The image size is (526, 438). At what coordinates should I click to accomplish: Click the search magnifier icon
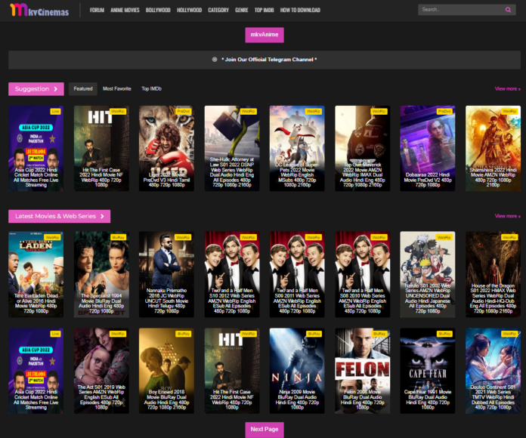[508, 10]
